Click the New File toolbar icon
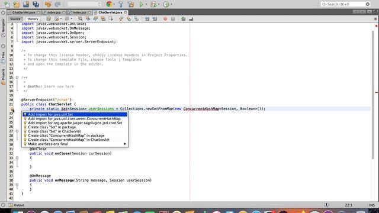This screenshot has height=213, width=379. point(7,4)
